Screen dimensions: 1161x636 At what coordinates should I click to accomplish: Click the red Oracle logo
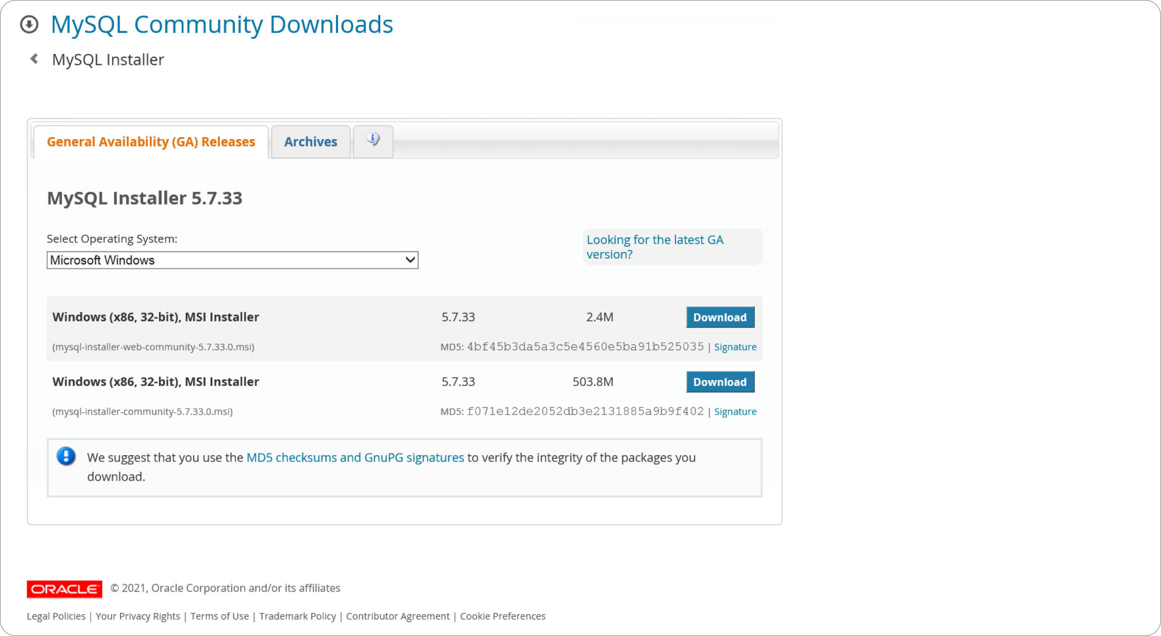pyautogui.click(x=65, y=589)
